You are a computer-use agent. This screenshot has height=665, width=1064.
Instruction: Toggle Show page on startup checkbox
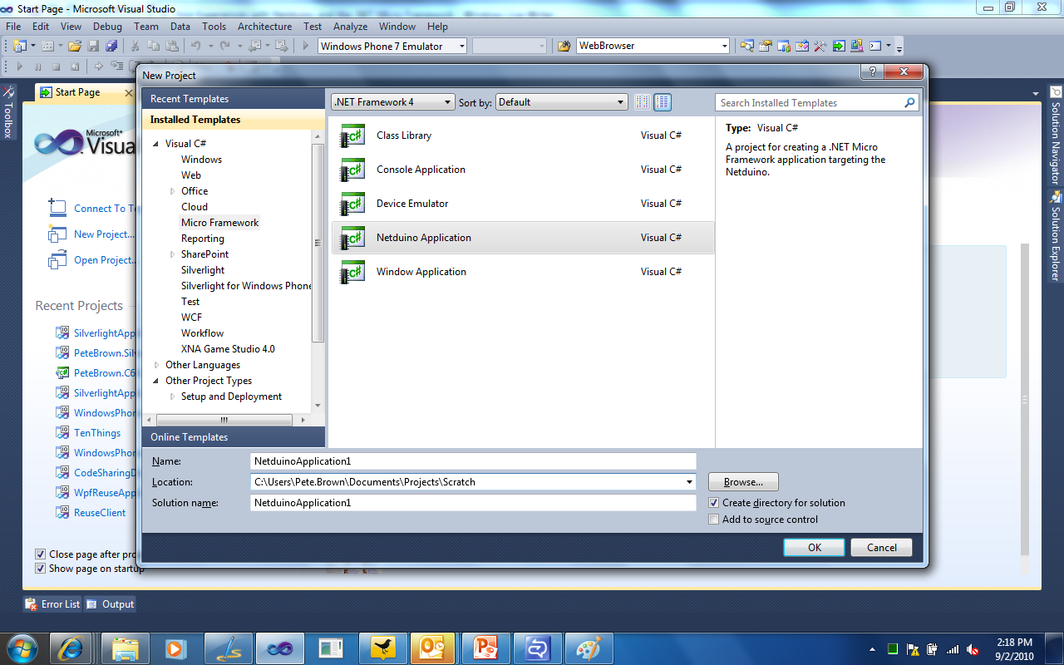(41, 569)
